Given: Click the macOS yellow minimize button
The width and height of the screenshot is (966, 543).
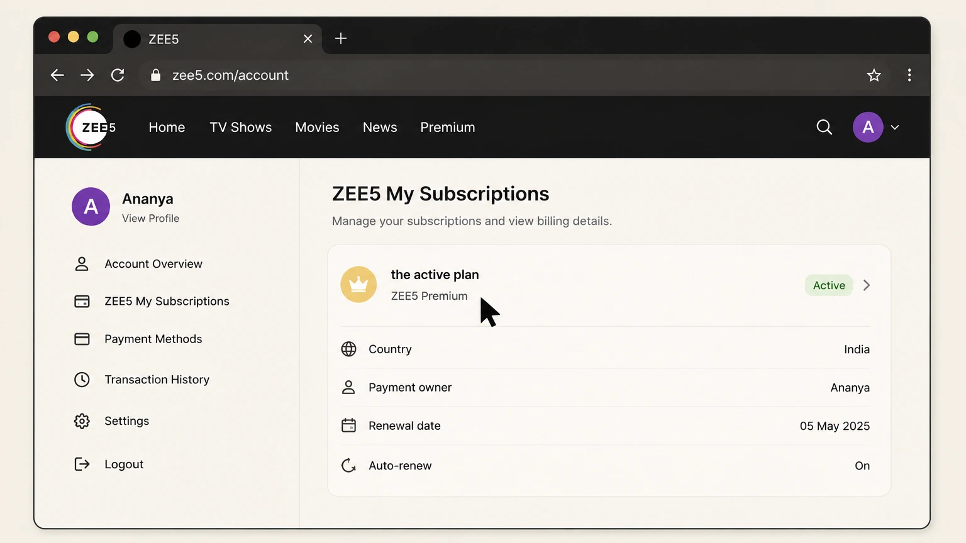Looking at the screenshot, I should (x=73, y=37).
